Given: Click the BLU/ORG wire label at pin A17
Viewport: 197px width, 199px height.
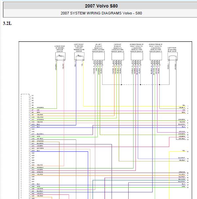Looking at the screenshot, I should click(40, 134).
